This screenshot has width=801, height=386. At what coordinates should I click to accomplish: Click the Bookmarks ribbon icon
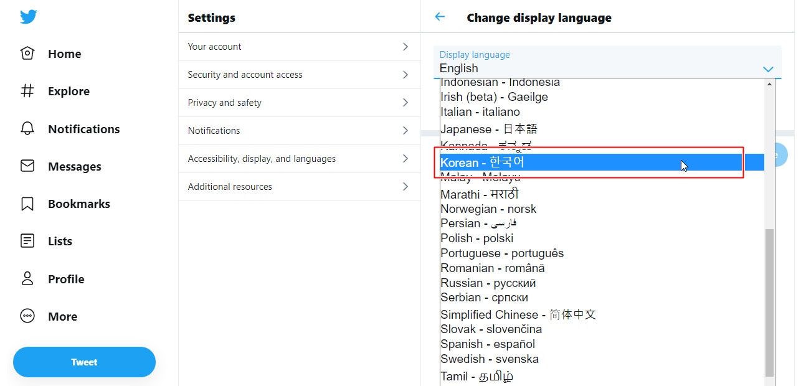[27, 204]
